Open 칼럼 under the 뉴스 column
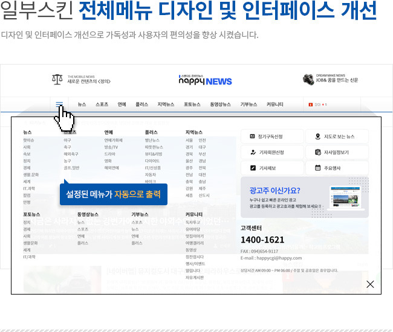This screenshot has height=332, width=393. coord(27,195)
